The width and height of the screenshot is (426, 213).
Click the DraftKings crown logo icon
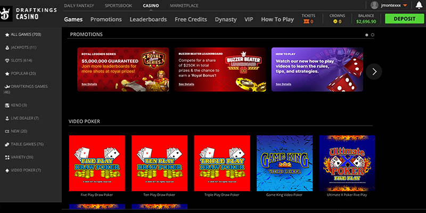[x=6, y=14]
